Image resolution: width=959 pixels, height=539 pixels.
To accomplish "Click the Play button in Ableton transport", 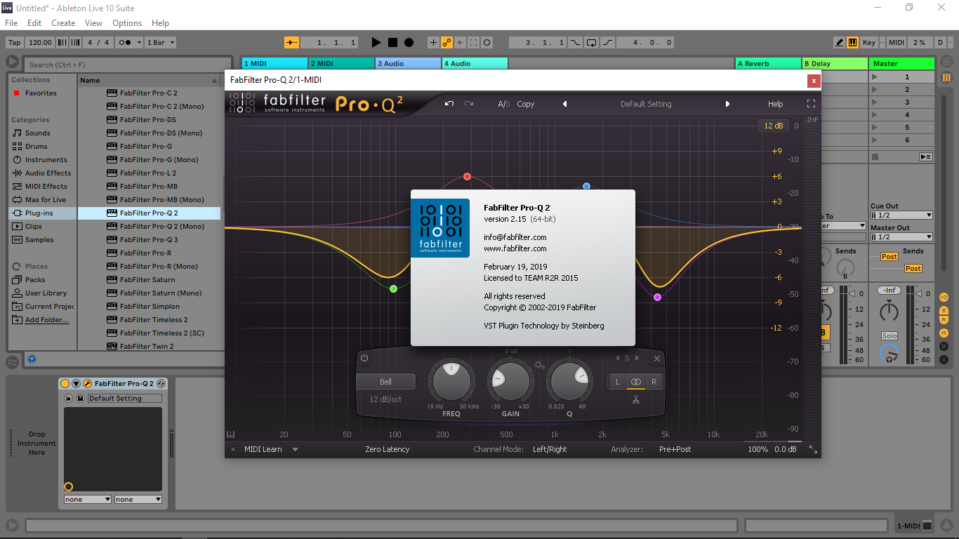I will [376, 43].
